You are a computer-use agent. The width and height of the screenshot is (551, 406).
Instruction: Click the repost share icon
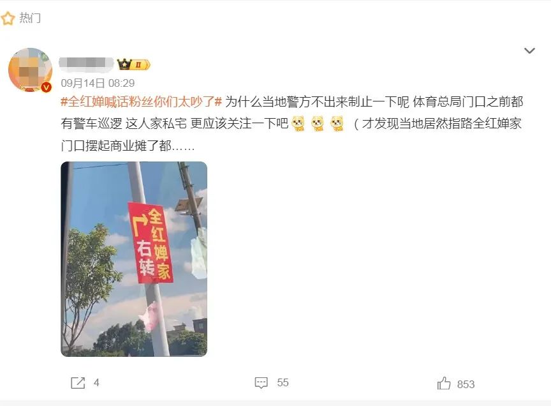coord(78,383)
